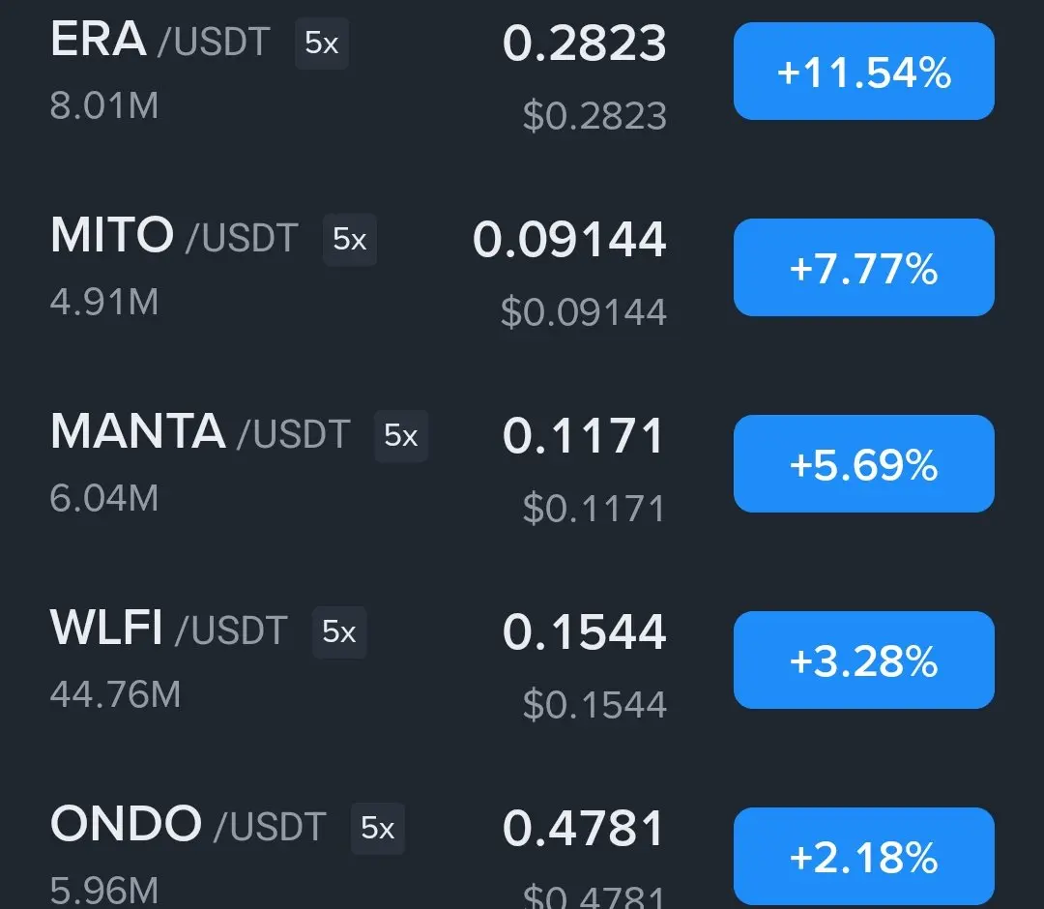Click the MITO price 0.09144
The height and width of the screenshot is (909, 1044).
(x=569, y=240)
